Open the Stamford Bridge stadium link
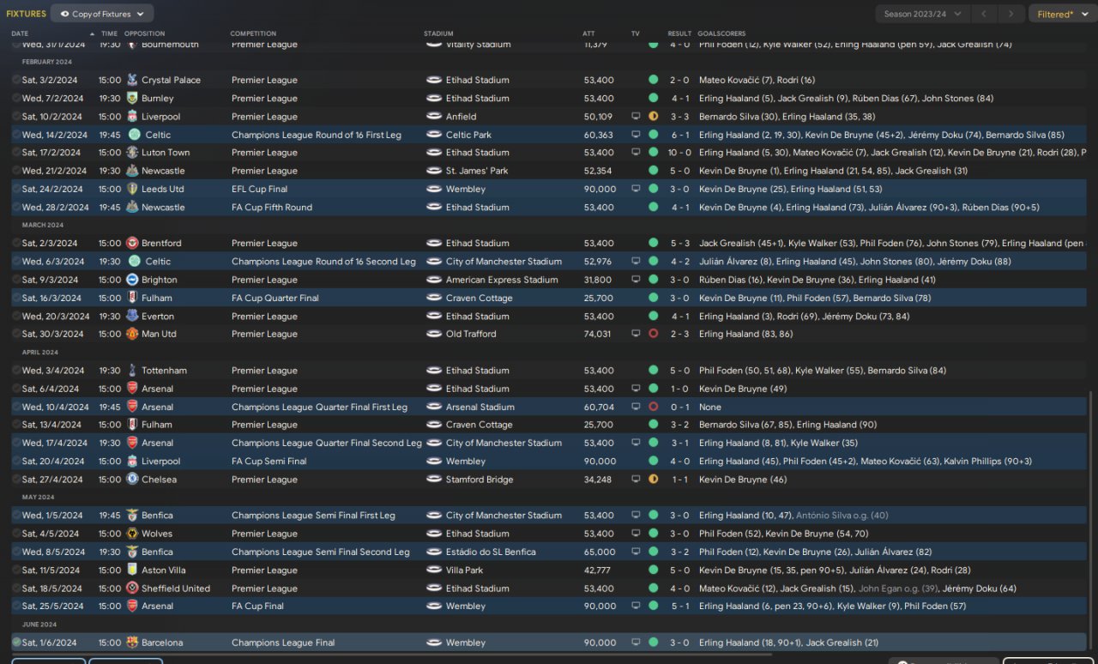The image size is (1098, 664). pos(480,479)
